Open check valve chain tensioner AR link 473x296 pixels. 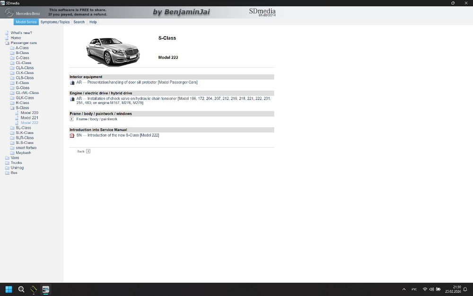[174, 100]
